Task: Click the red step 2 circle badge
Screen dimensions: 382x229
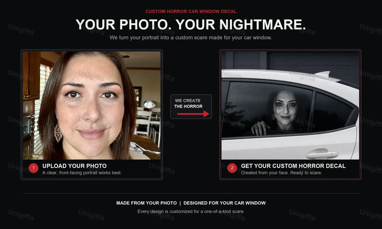Action: tap(232, 168)
